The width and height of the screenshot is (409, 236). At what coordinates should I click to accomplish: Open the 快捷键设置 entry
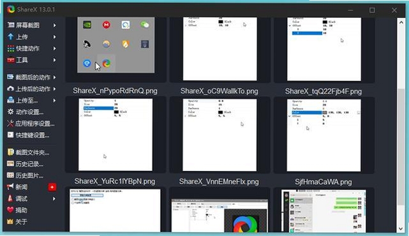point(31,135)
